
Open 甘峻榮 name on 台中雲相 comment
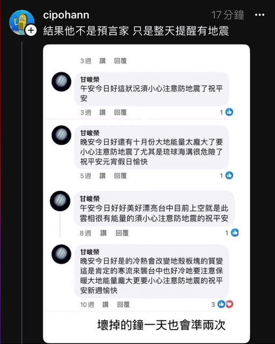pyautogui.click(x=90, y=198)
